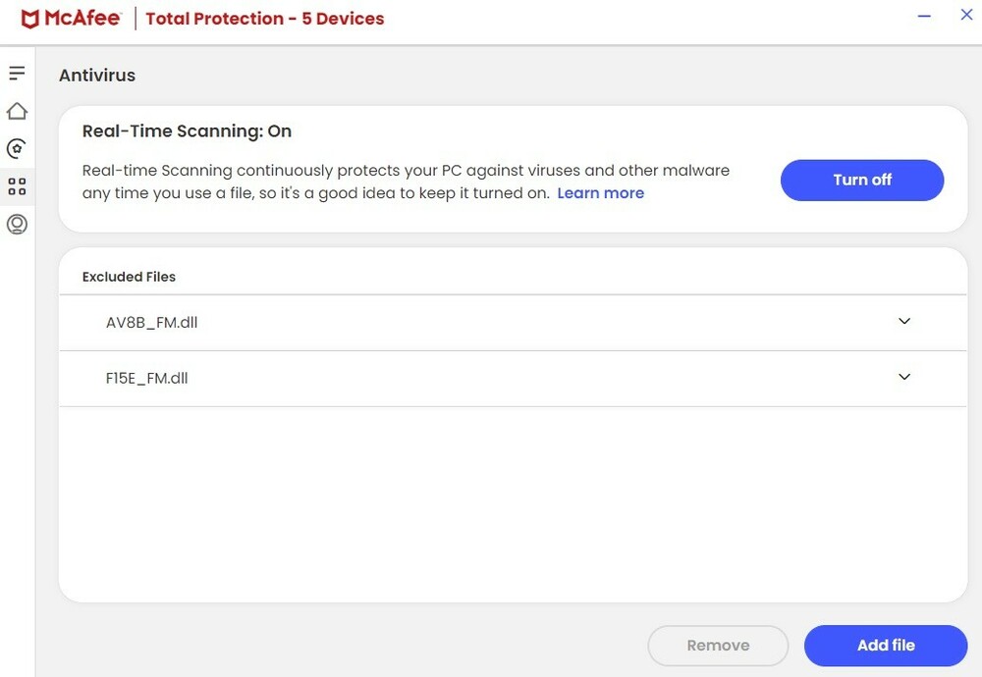Image resolution: width=982 pixels, height=677 pixels.
Task: Minimize the McAfee window
Action: point(924,16)
